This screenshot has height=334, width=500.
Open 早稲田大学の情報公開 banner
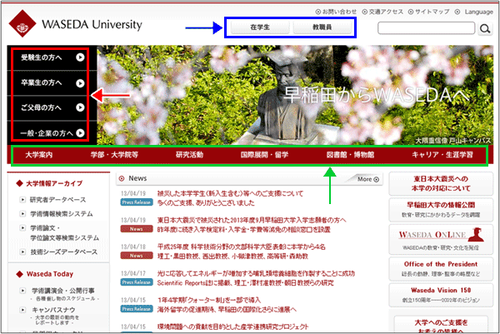pyautogui.click(x=441, y=210)
